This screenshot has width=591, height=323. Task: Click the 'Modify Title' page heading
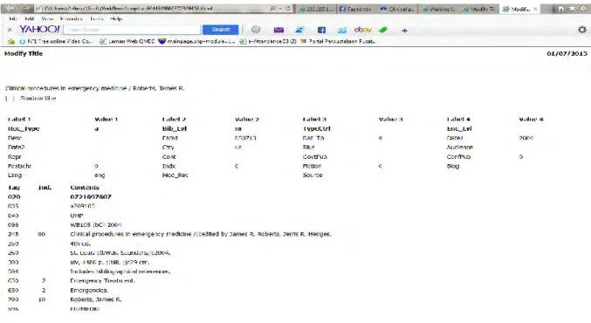tap(24, 53)
